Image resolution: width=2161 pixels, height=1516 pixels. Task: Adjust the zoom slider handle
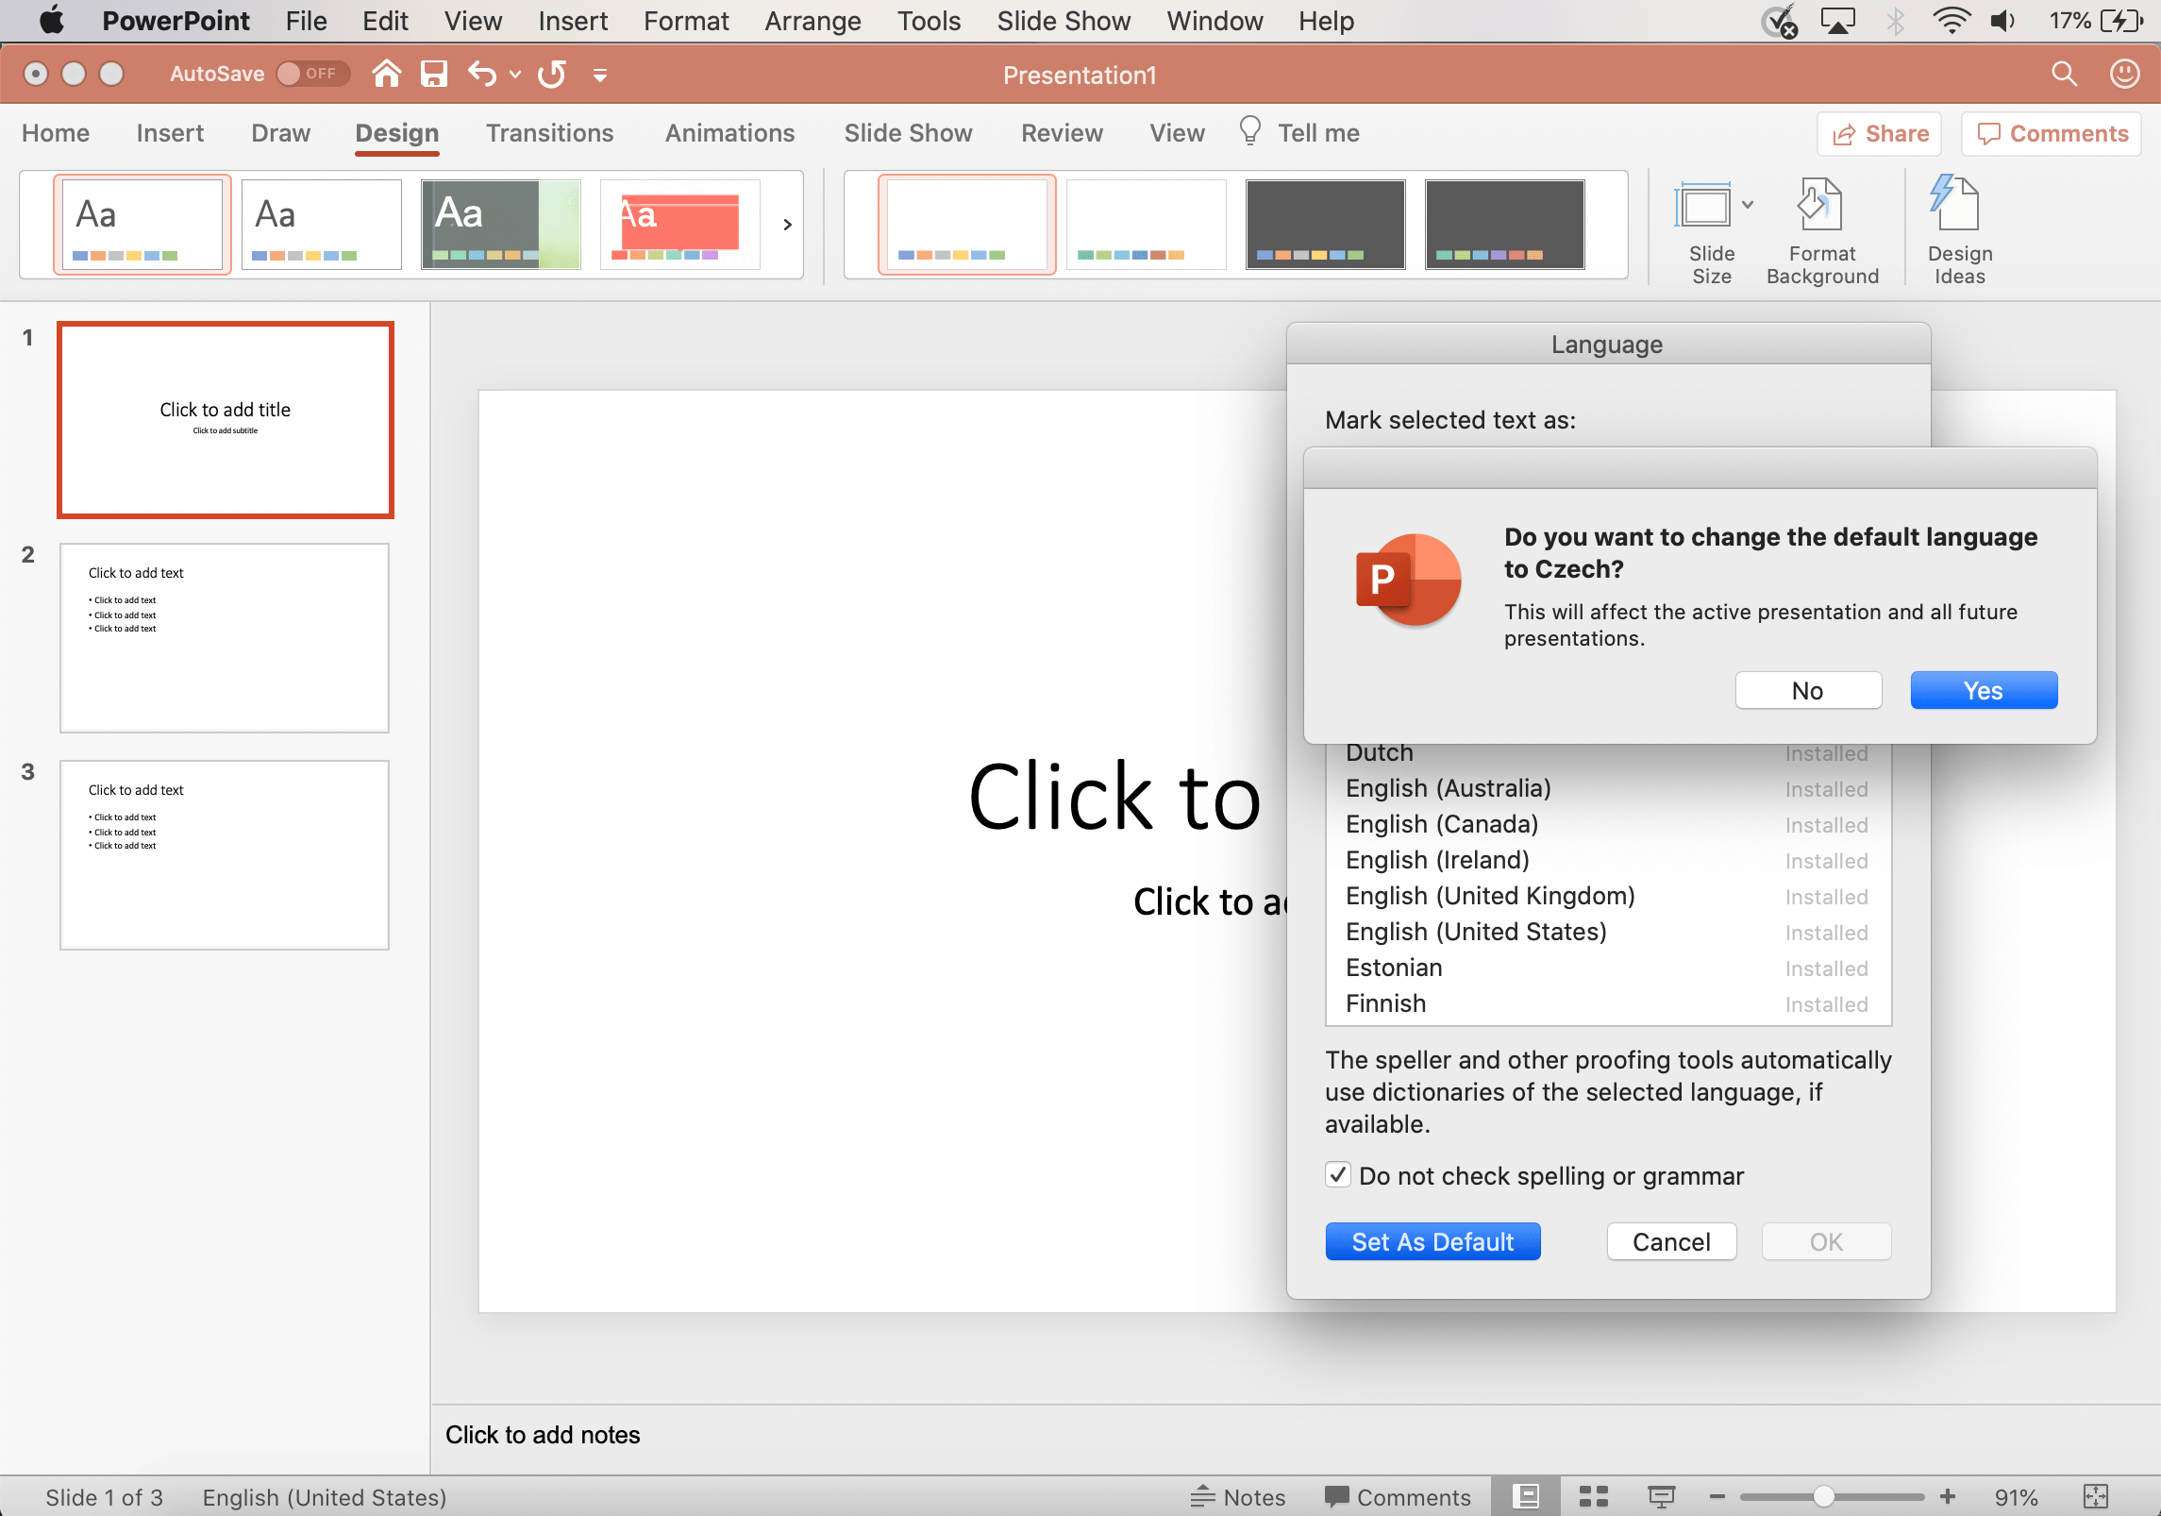tap(1823, 1496)
